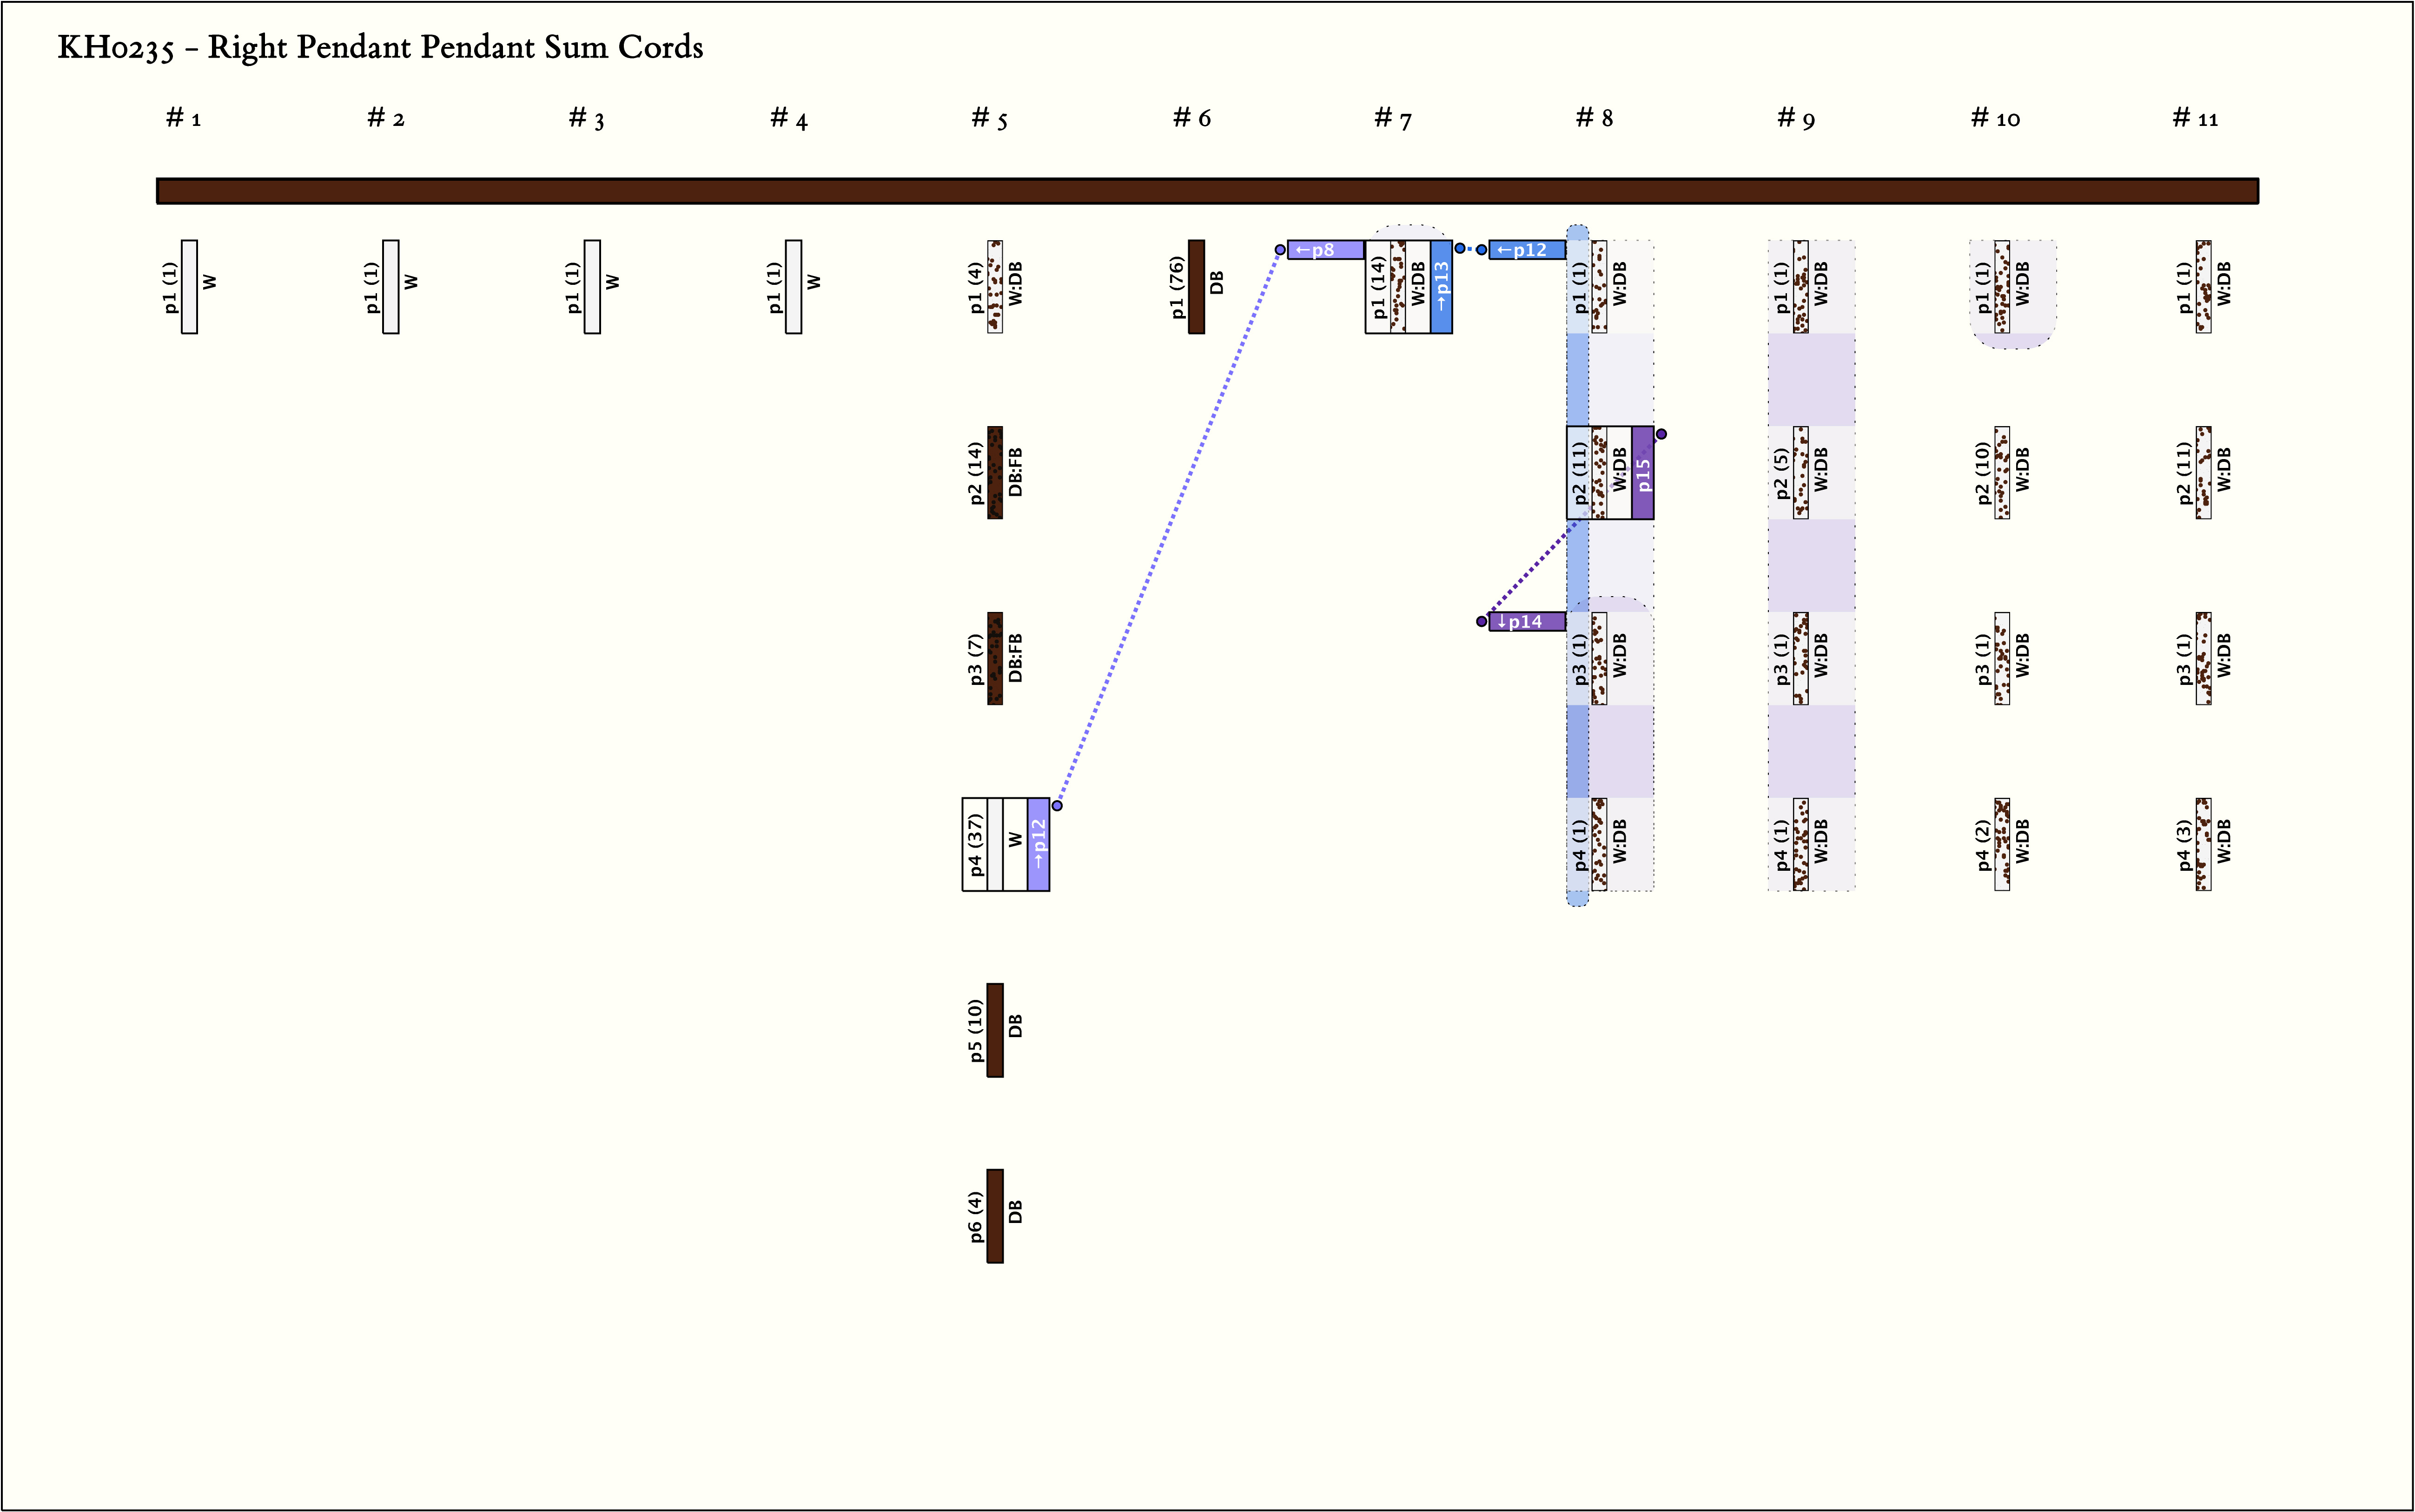This screenshot has width=2415, height=1512.
Task: Select the p5 (10) DB cord
Action: pyautogui.click(x=994, y=1030)
